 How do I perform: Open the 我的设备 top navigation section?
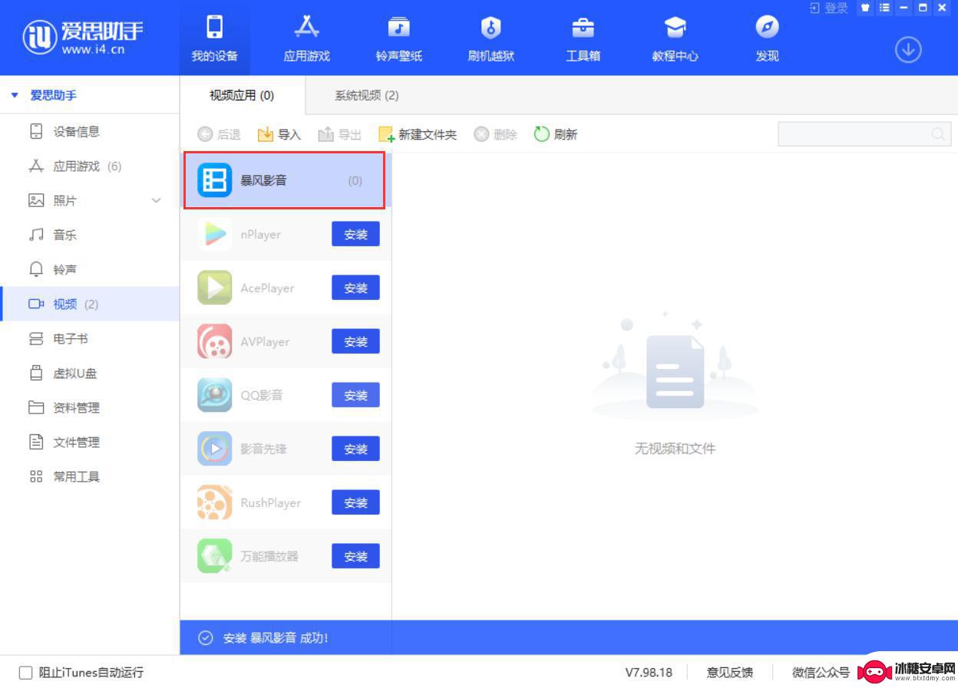(214, 38)
